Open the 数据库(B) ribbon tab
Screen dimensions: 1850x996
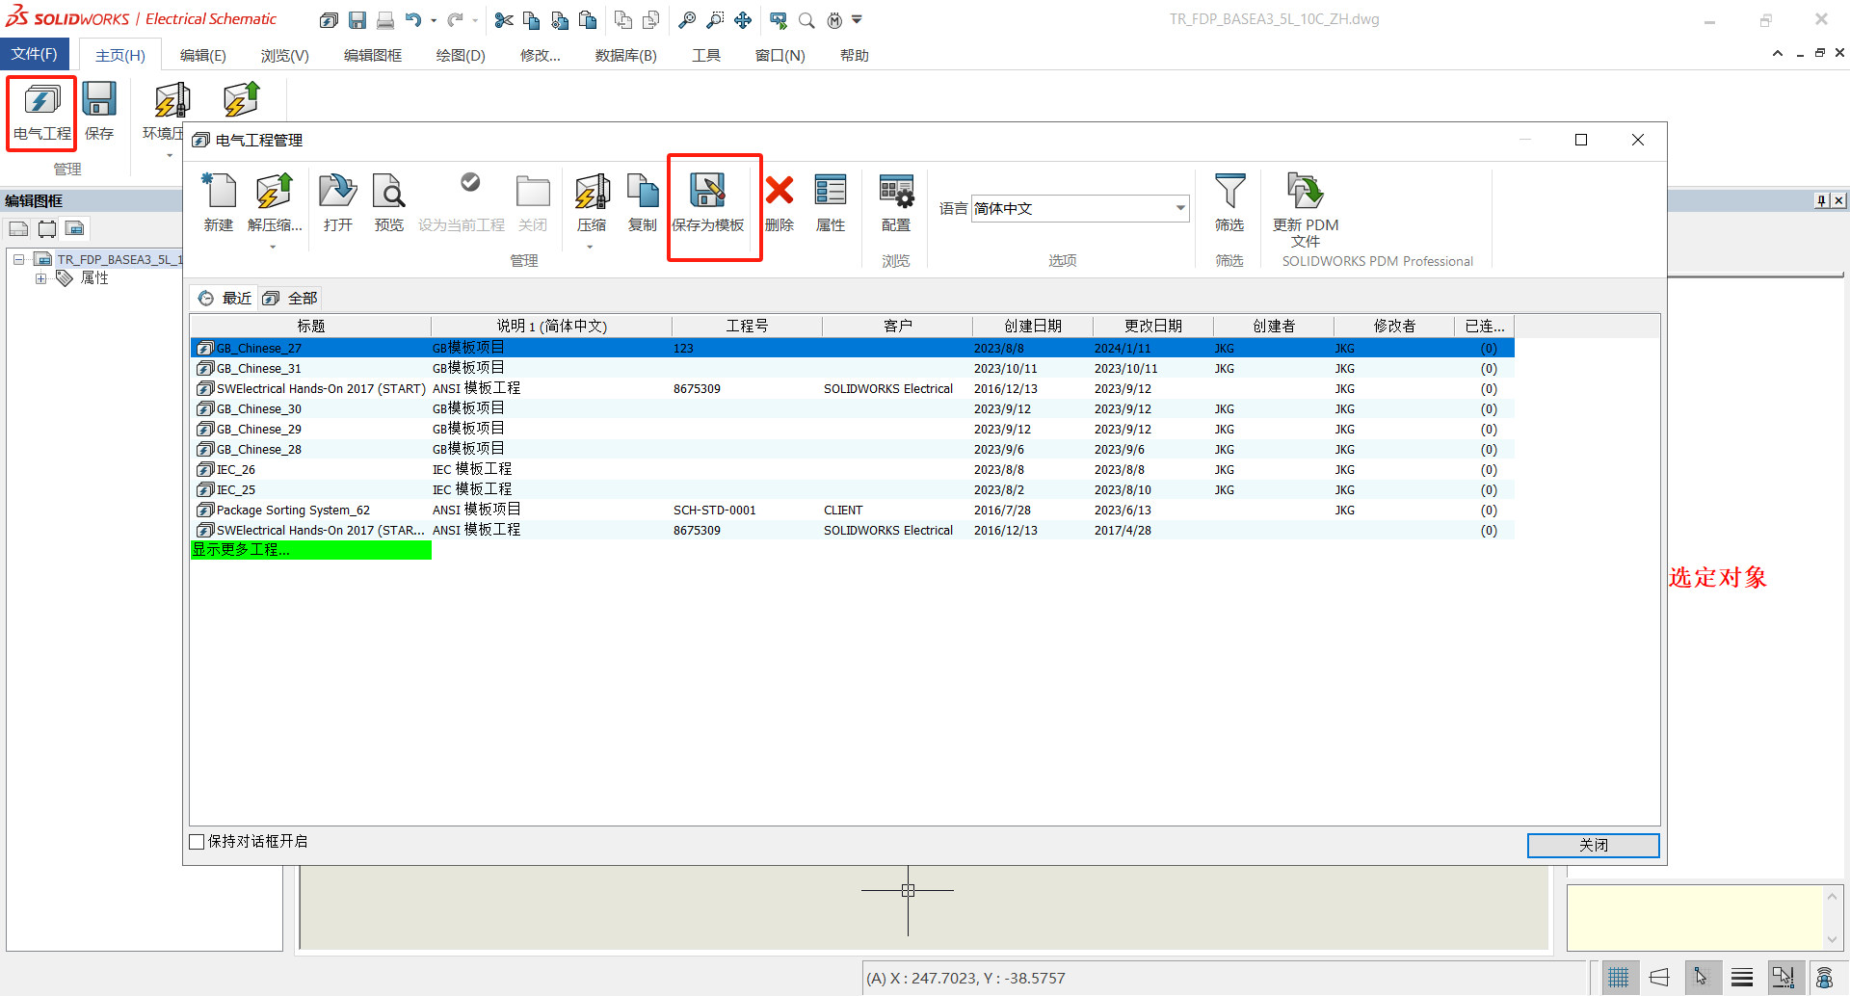(x=626, y=56)
